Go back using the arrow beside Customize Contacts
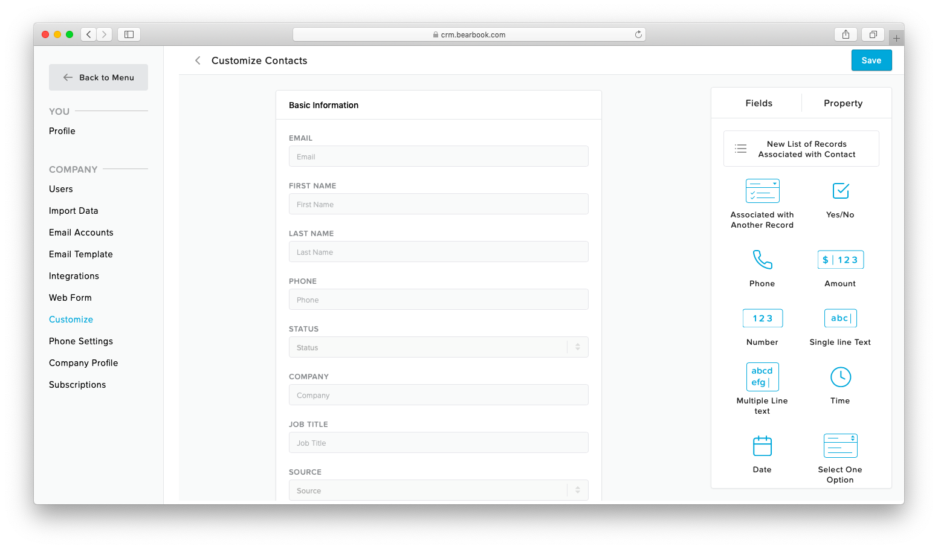The width and height of the screenshot is (938, 549). [198, 60]
